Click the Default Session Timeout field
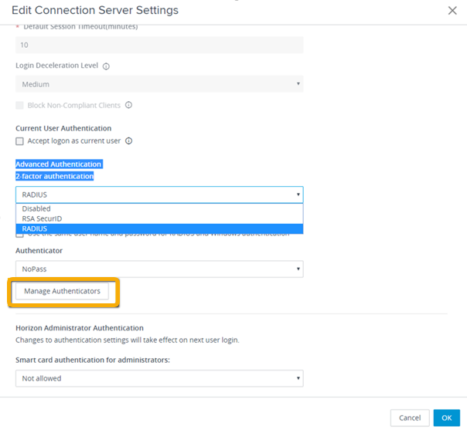467x433 pixels. pos(159,46)
